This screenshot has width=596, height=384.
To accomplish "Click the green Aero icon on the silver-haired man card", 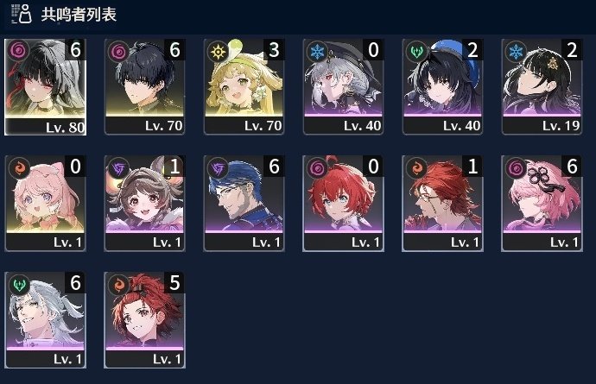I will 19,285.
